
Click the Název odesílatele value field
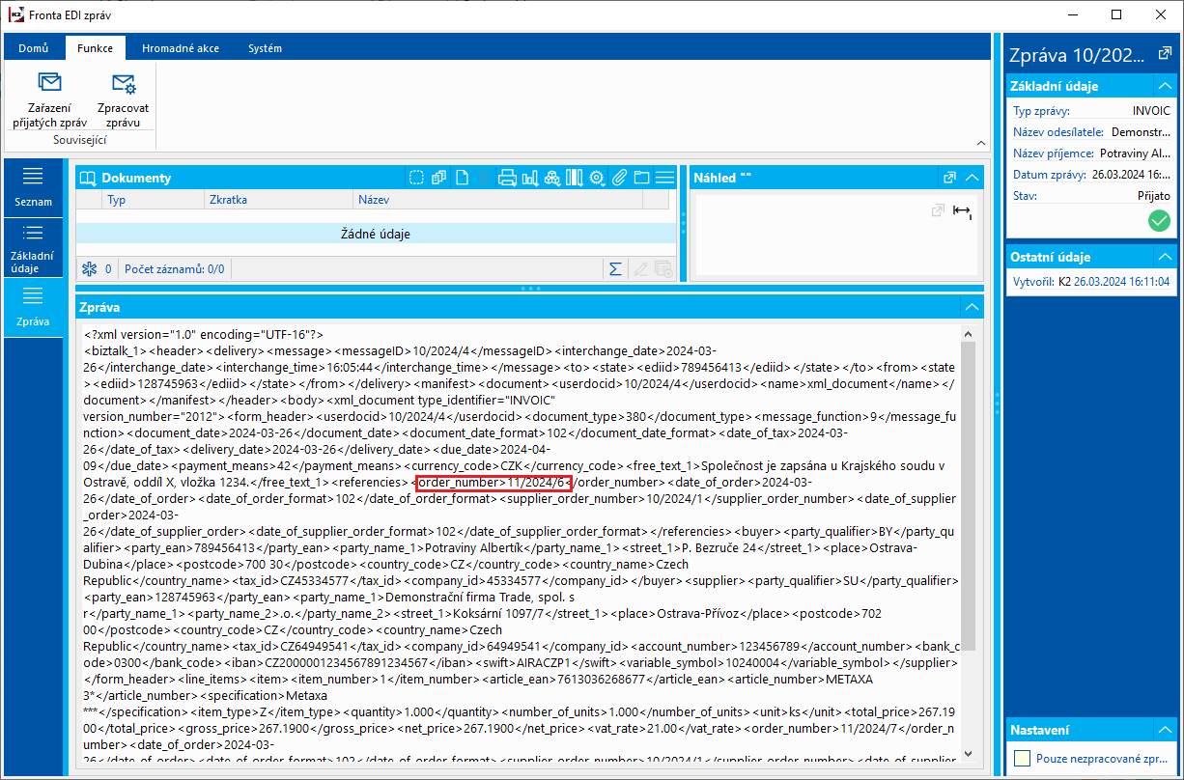(x=1141, y=132)
